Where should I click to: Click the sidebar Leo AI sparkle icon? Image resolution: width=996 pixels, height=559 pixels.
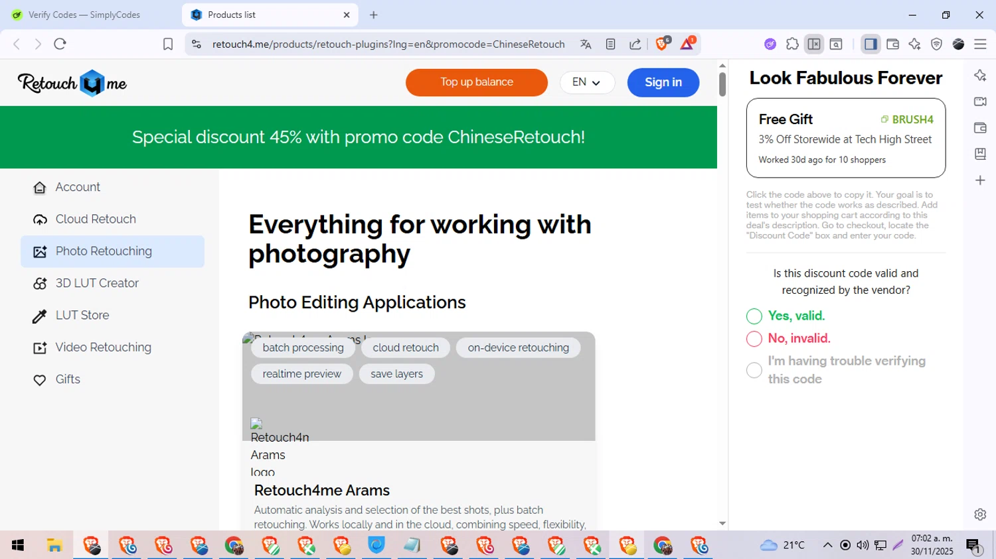coord(980,75)
